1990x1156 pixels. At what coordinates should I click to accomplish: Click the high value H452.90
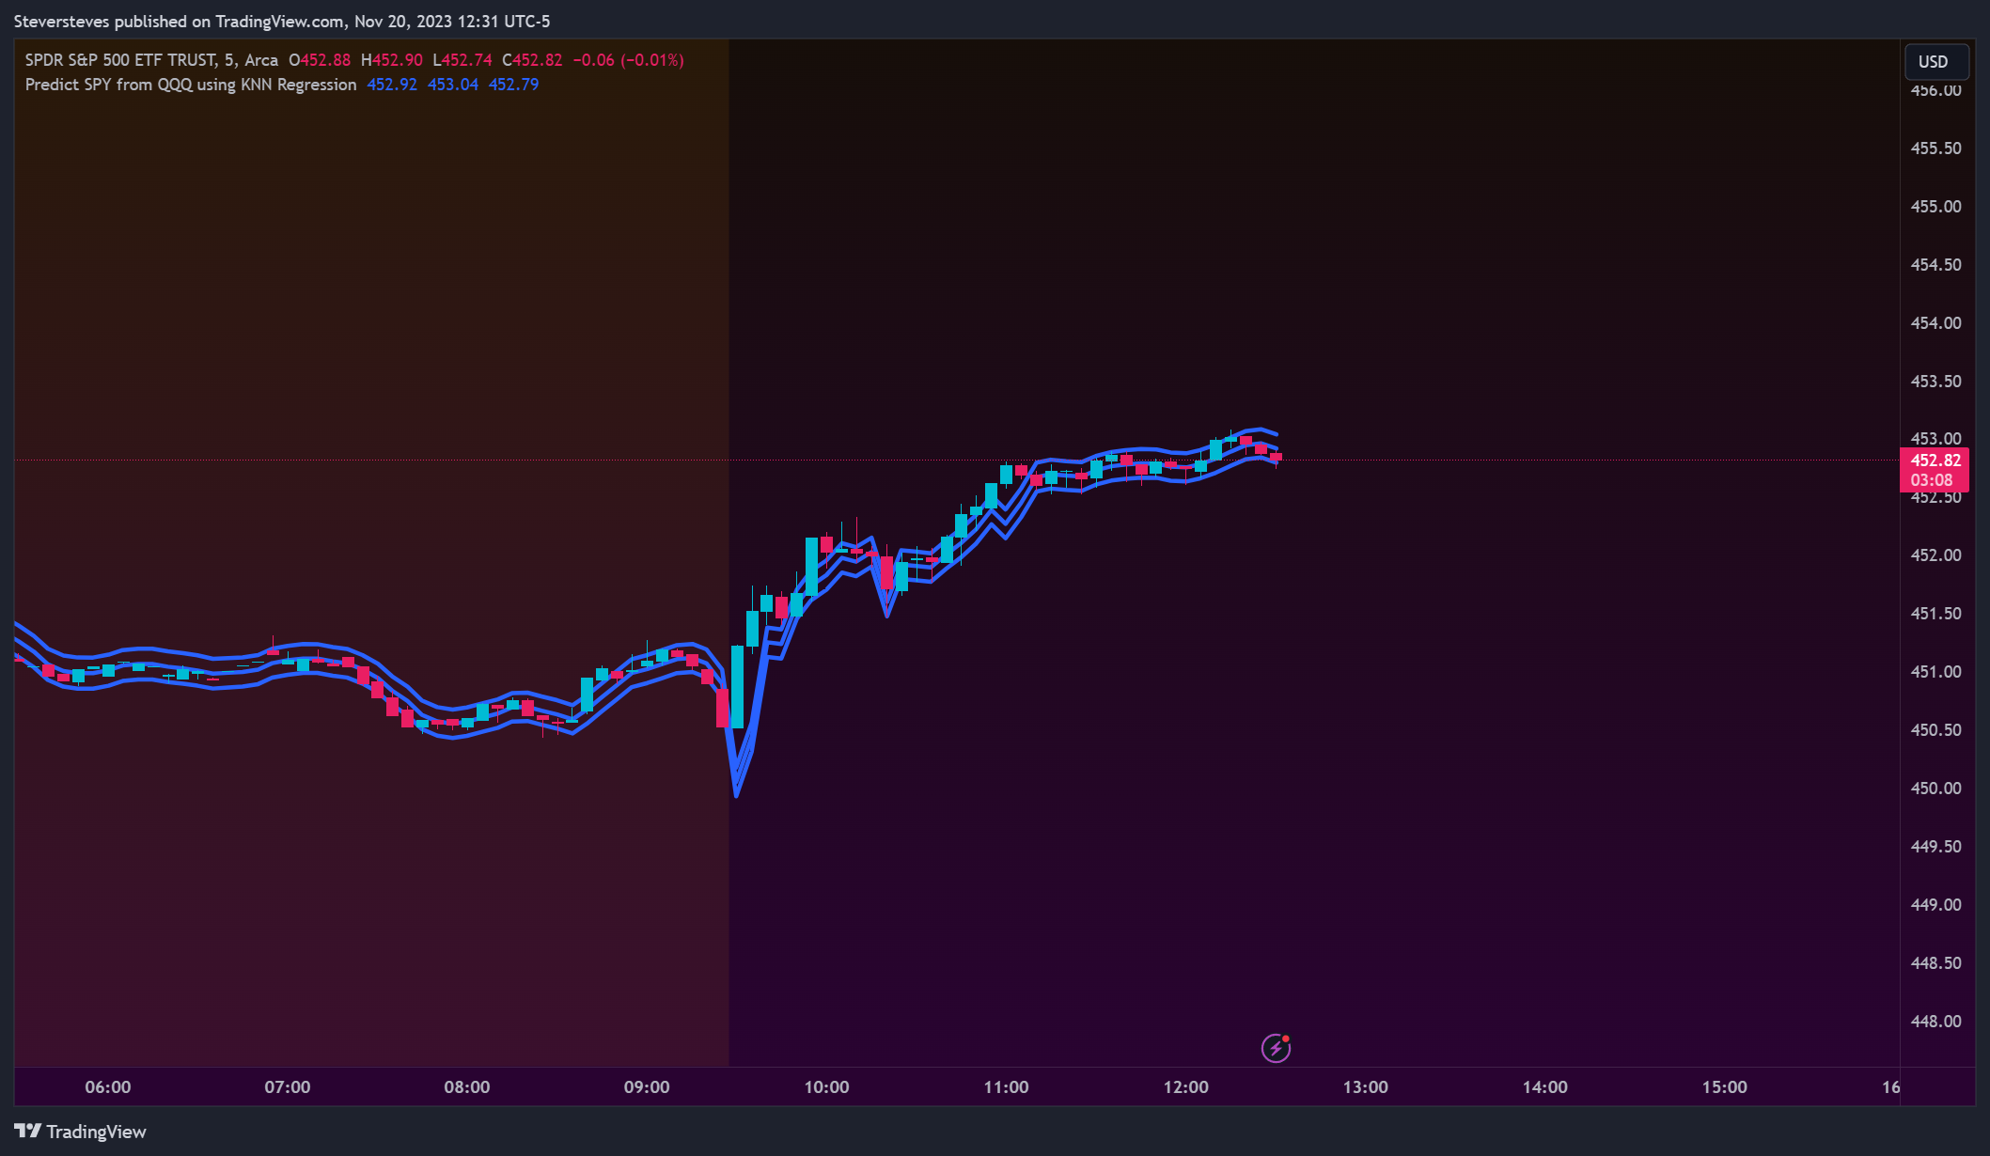(x=392, y=60)
